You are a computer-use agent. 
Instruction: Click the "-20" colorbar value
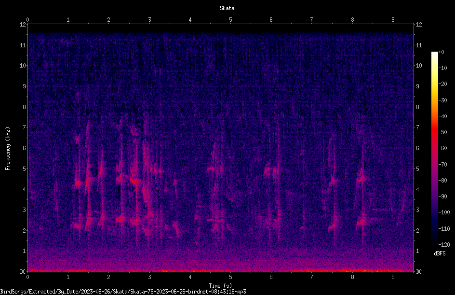click(442, 84)
